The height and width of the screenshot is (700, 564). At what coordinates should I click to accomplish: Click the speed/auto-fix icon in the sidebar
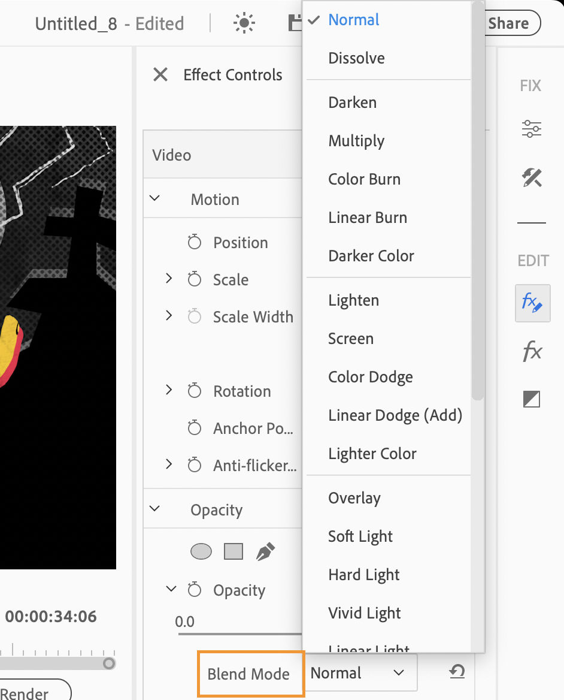pos(531,178)
